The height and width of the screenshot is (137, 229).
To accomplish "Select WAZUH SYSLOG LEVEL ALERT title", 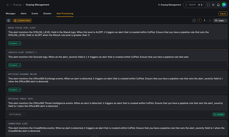I will (22, 28).
